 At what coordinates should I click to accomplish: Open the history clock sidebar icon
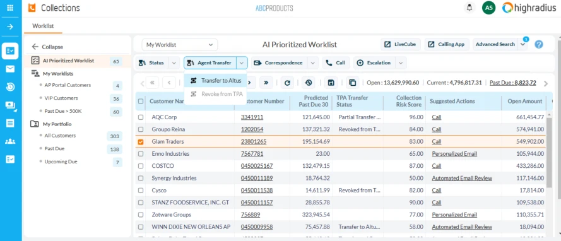pyautogui.click(x=10, y=86)
